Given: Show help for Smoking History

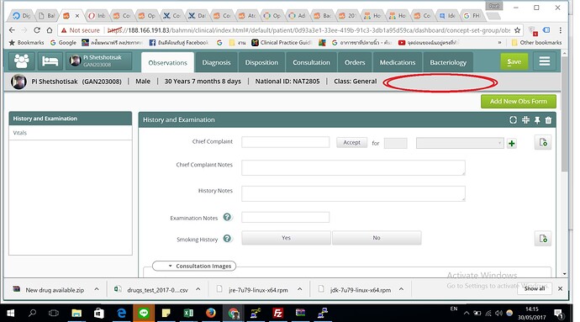Looking at the screenshot, I should [227, 239].
